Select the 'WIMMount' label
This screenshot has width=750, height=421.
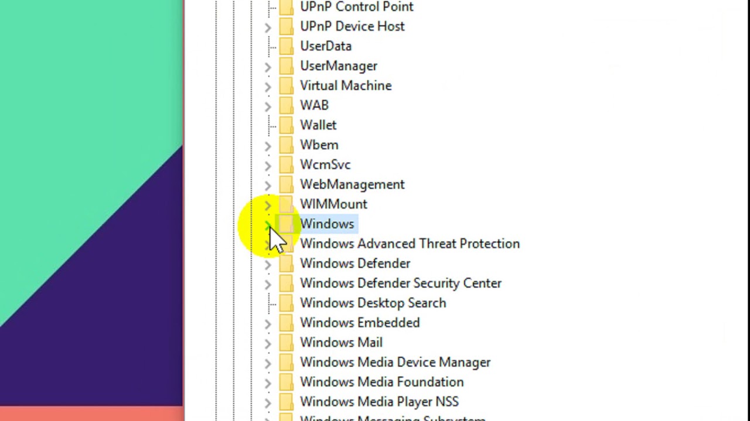tap(333, 204)
